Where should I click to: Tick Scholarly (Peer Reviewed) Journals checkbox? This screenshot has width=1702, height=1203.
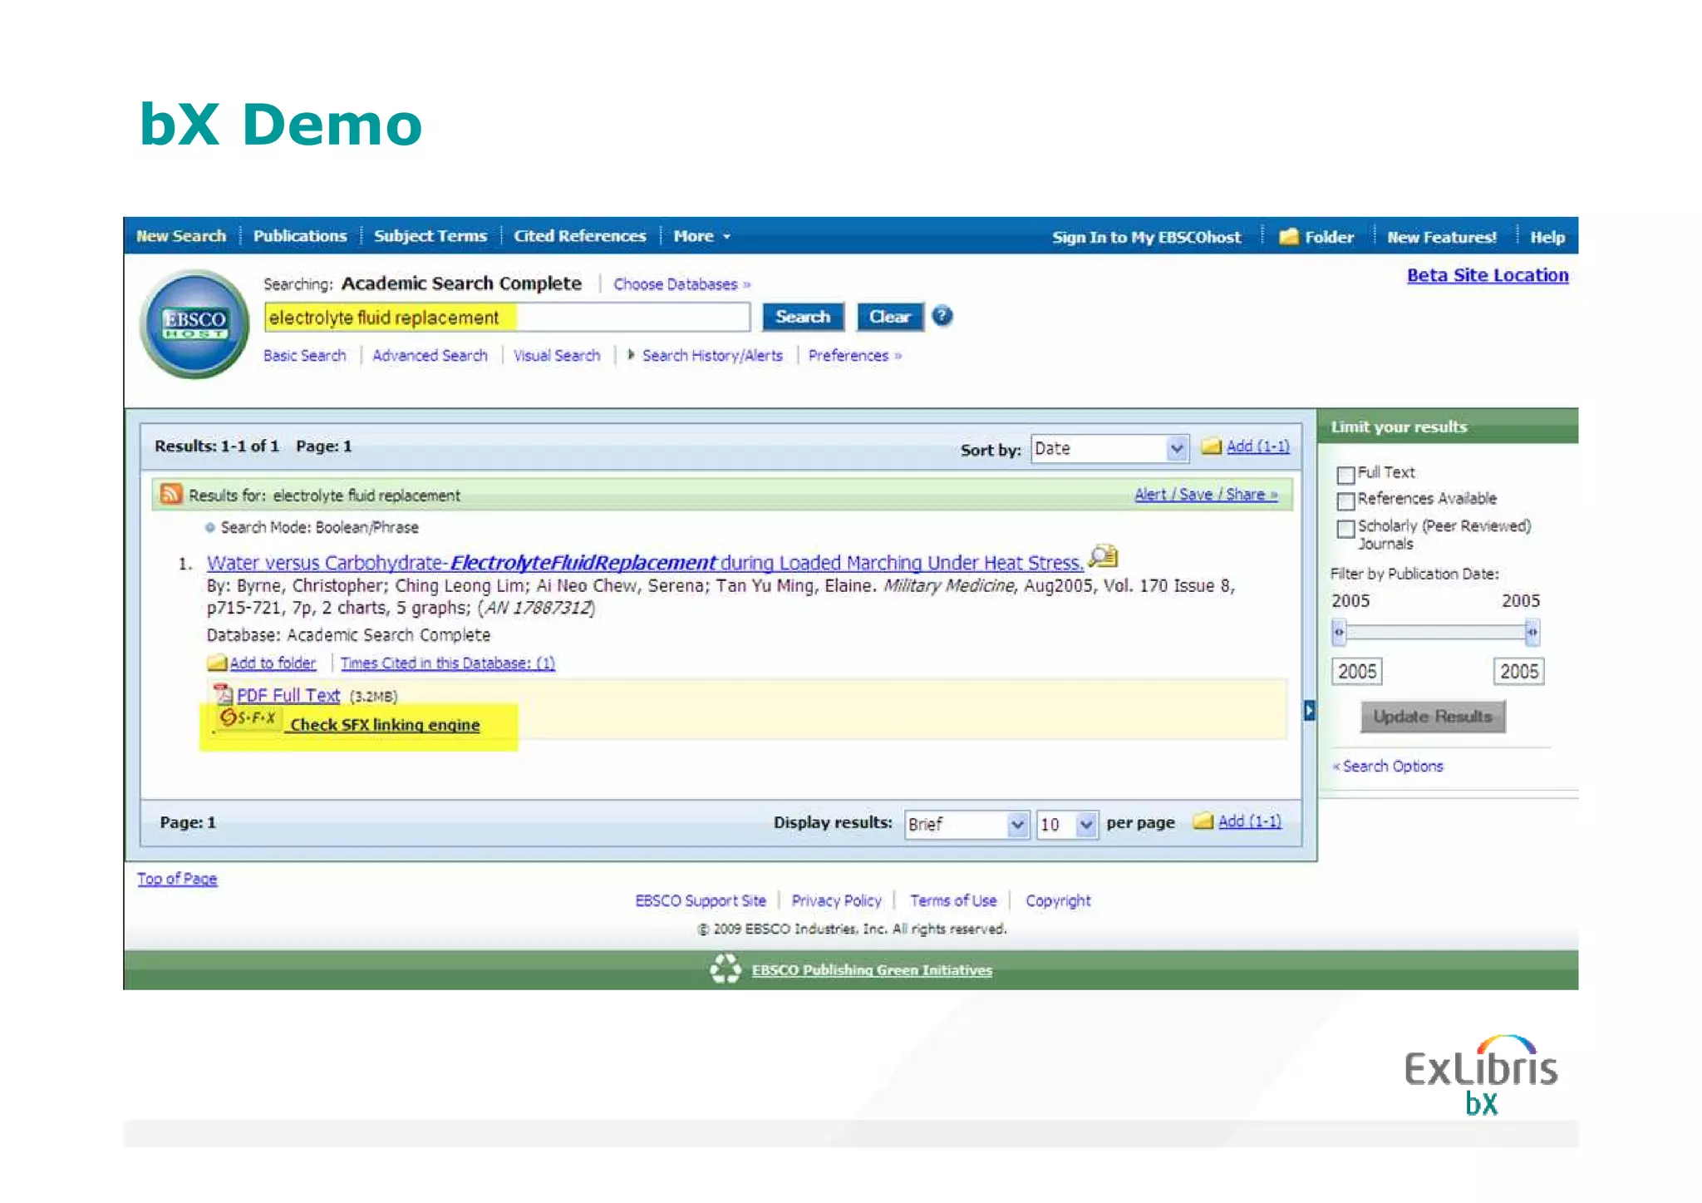coord(1345,529)
